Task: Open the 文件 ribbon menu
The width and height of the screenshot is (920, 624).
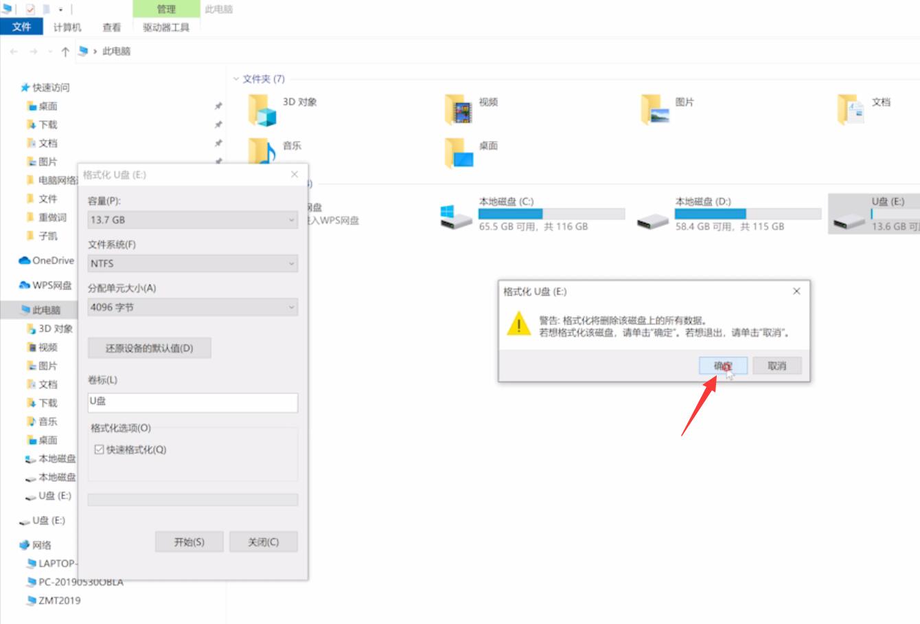Action: [x=22, y=27]
